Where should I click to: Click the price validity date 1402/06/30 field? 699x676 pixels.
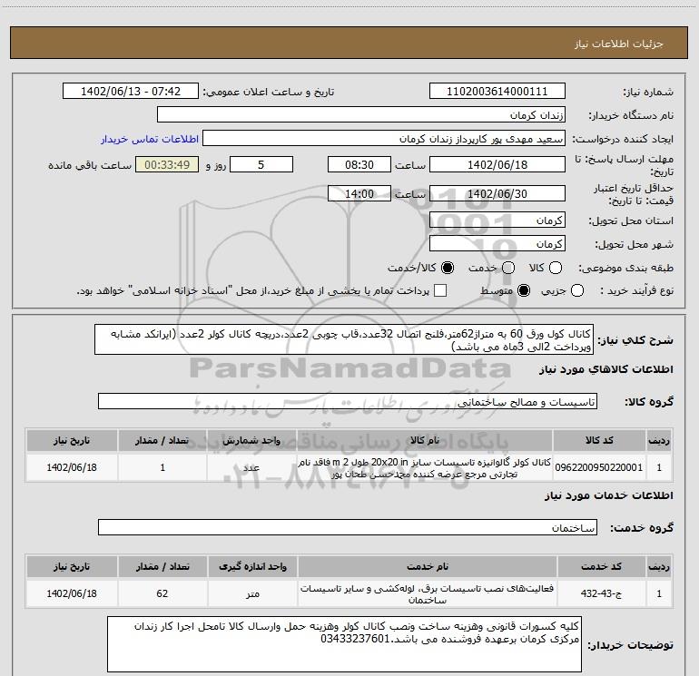pyautogui.click(x=497, y=194)
